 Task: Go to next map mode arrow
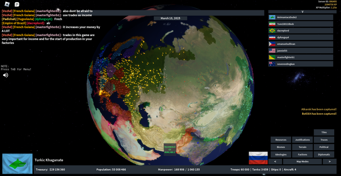pos(329,162)
